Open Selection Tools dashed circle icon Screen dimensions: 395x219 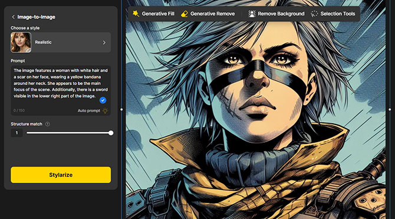[x=314, y=14]
